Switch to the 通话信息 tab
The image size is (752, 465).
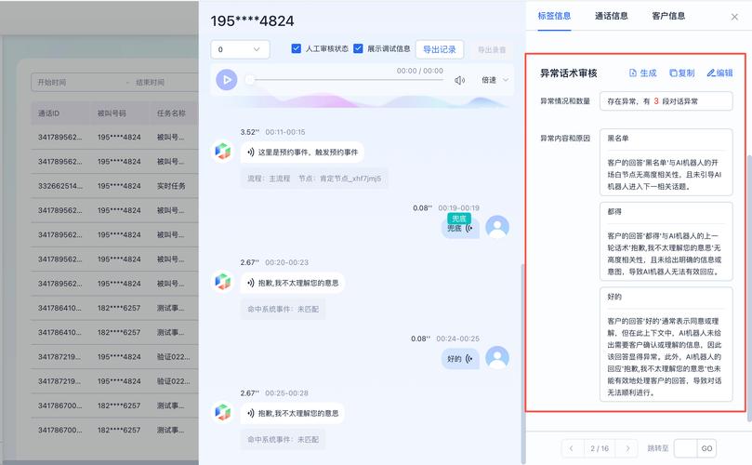point(611,16)
